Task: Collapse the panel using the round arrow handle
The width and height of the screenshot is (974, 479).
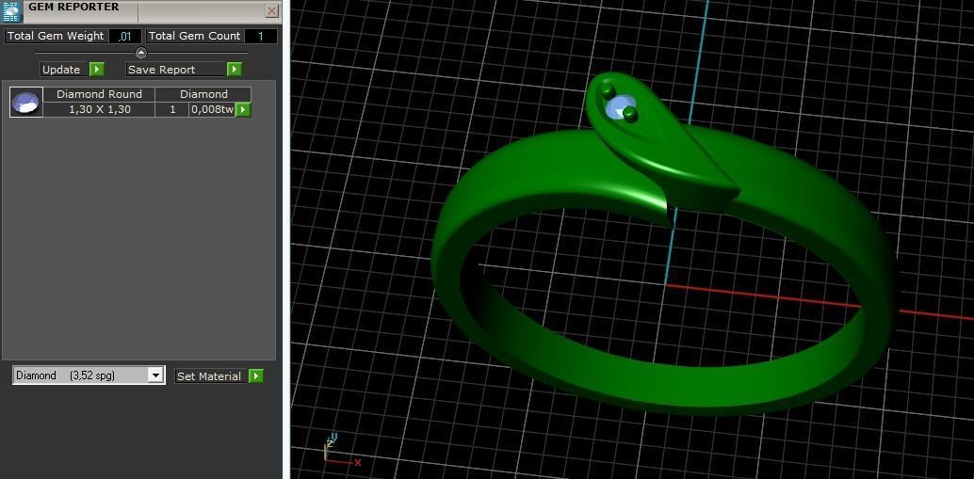Action: coord(141,53)
